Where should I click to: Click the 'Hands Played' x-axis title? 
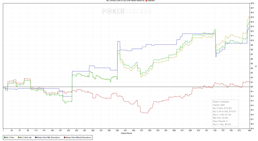tap(126, 133)
